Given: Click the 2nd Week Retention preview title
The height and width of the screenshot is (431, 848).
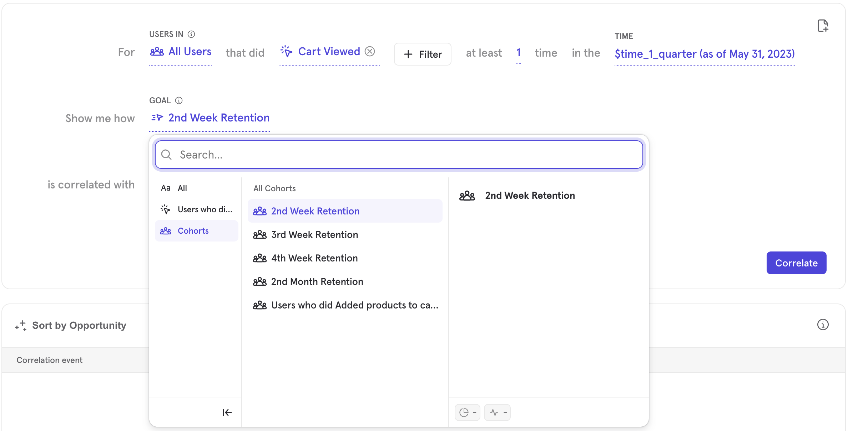Looking at the screenshot, I should click(x=530, y=196).
